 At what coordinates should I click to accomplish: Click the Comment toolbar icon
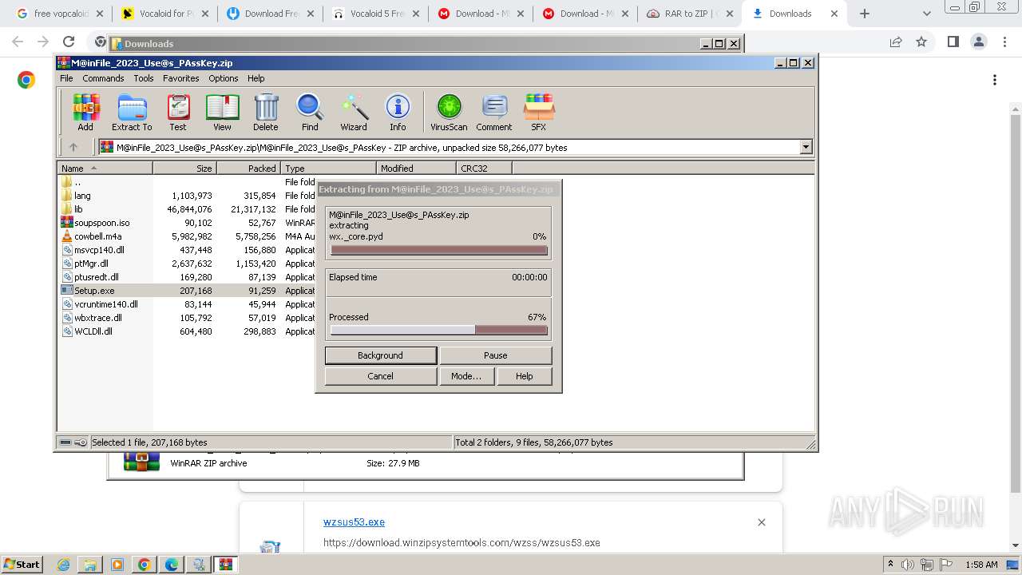[494, 112]
